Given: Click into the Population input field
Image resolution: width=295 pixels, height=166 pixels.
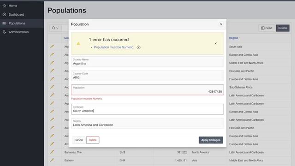Looking at the screenshot, I should (147, 90).
